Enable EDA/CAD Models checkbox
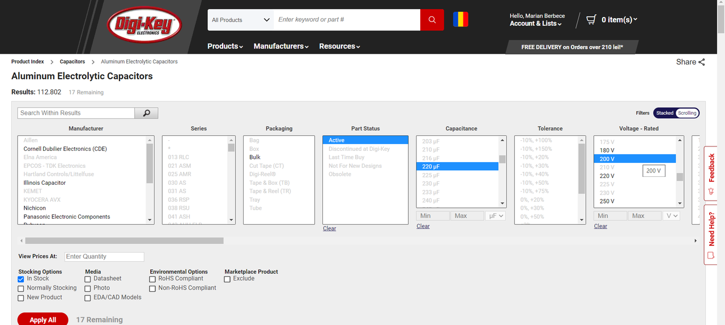This screenshot has width=725, height=325. (88, 298)
